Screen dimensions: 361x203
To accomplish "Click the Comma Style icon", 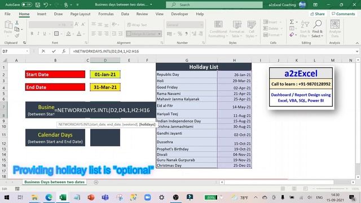I will point(187,34).
